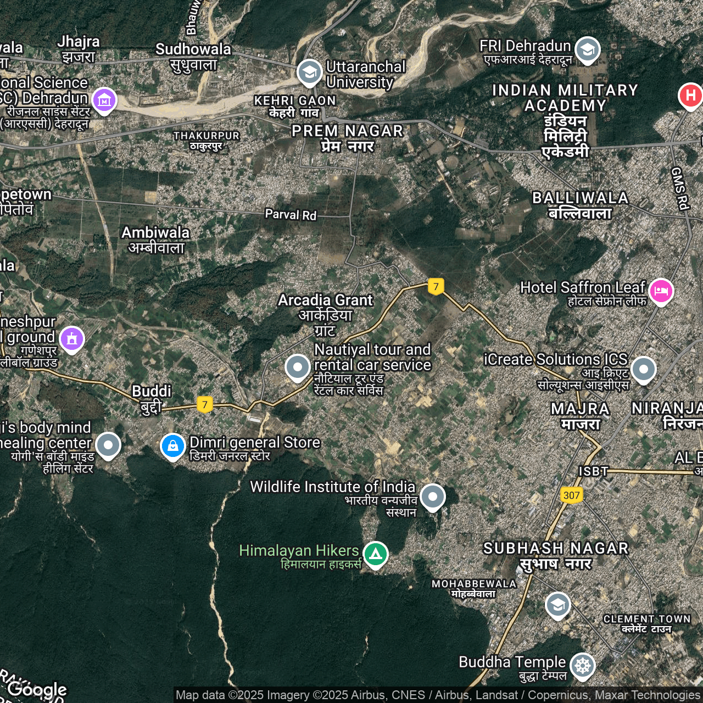Viewport: 703px width, 703px height.
Task: Click the Buddha Temple dharma wheel icon
Action: click(582, 666)
